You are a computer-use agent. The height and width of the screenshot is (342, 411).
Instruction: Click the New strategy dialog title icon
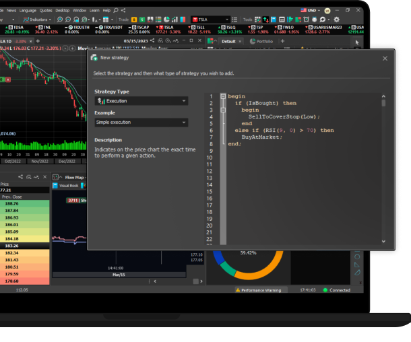94,59
